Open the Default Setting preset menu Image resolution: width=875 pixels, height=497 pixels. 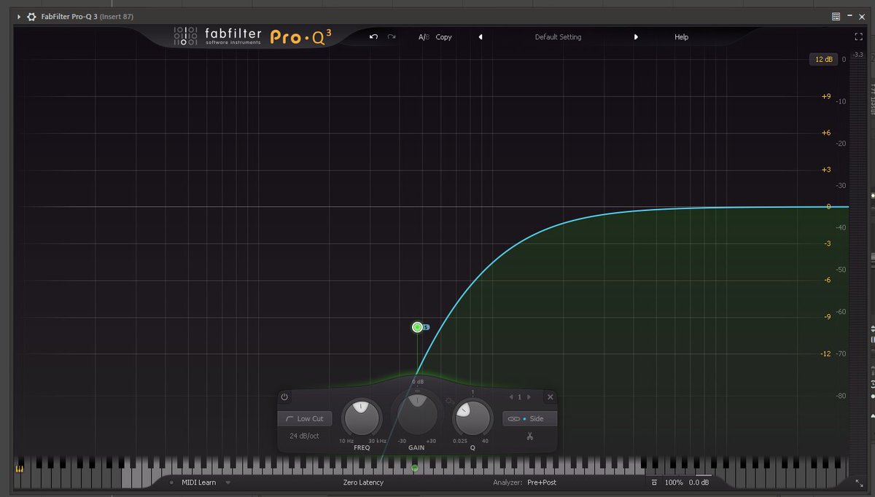[558, 37]
